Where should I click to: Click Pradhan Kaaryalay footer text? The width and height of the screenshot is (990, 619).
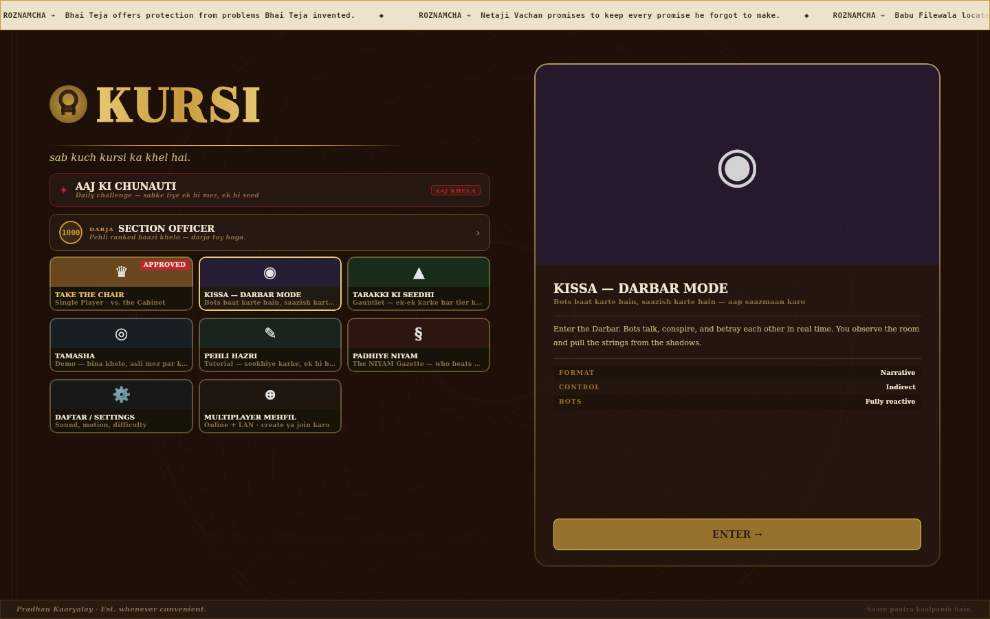(x=111, y=609)
